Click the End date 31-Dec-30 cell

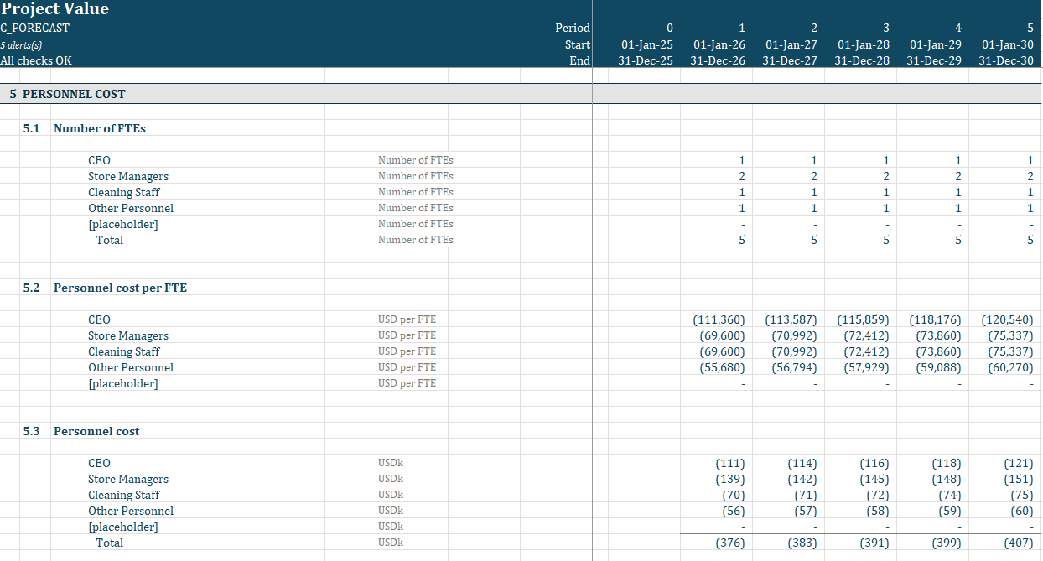[1005, 60]
